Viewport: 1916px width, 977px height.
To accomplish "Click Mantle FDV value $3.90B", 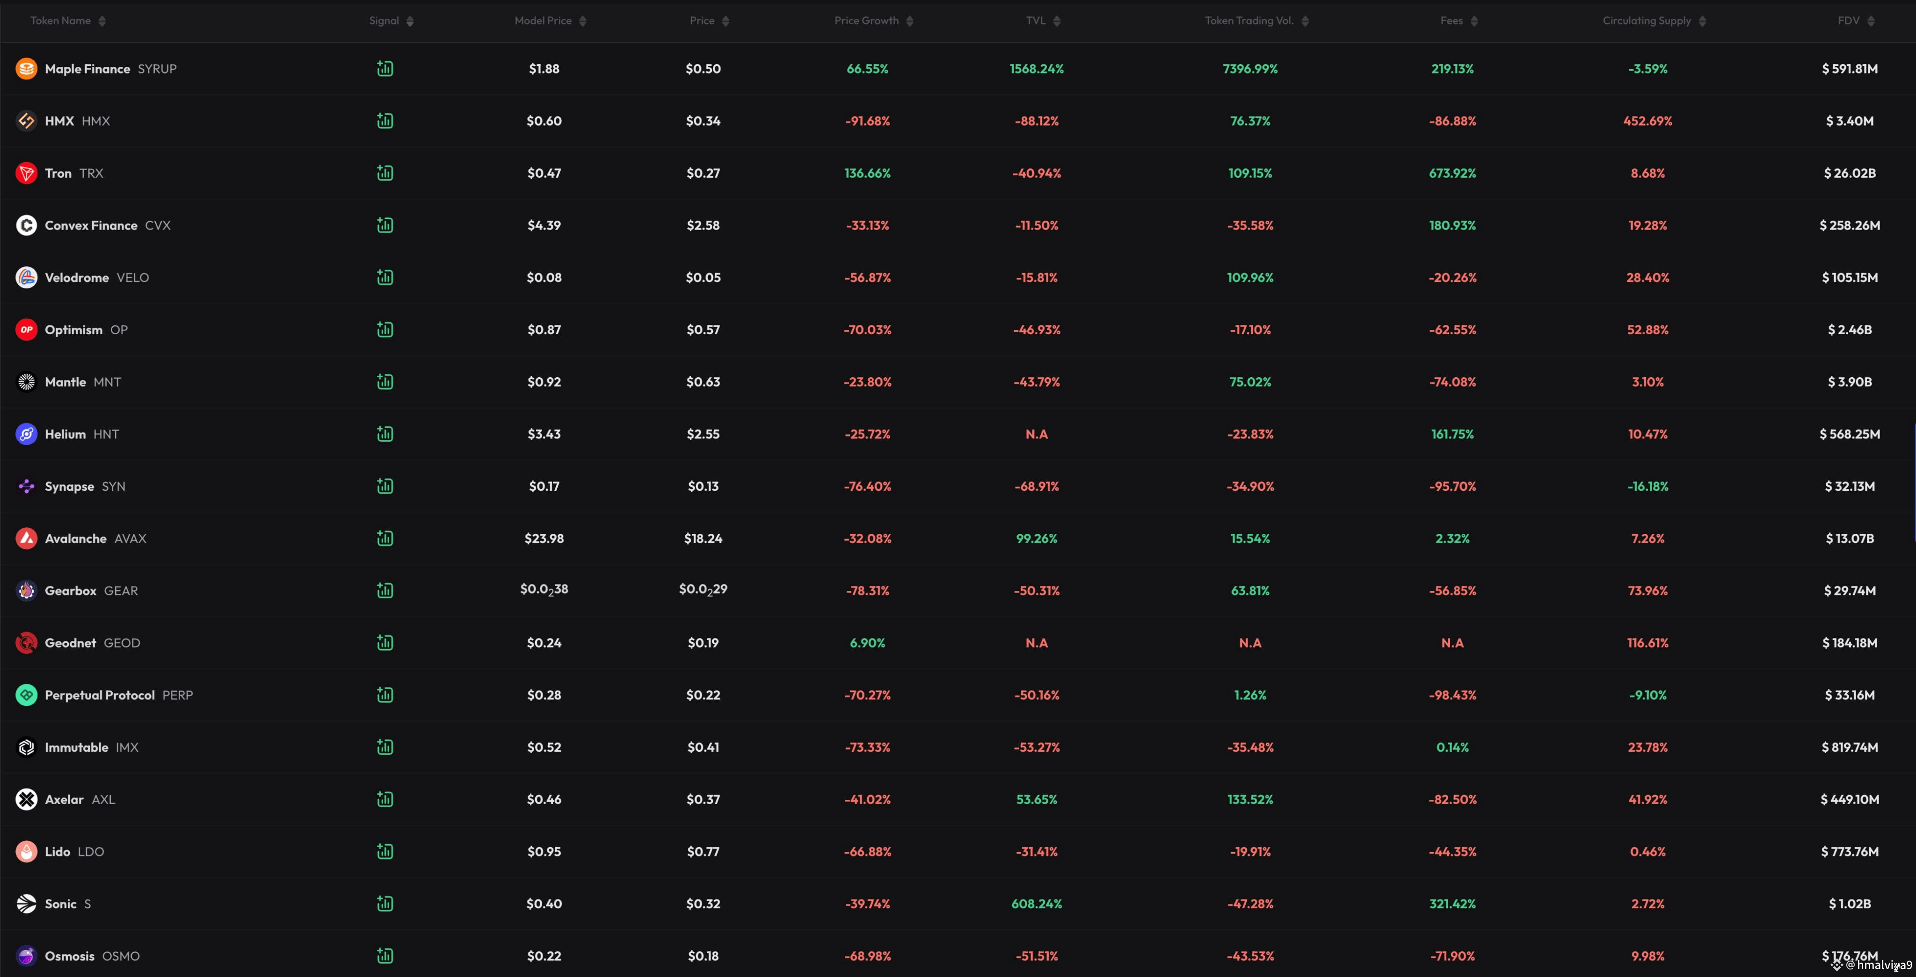I will (x=1849, y=382).
